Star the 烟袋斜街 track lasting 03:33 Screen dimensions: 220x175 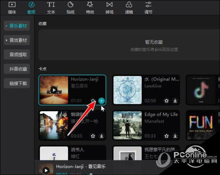(x=93, y=136)
